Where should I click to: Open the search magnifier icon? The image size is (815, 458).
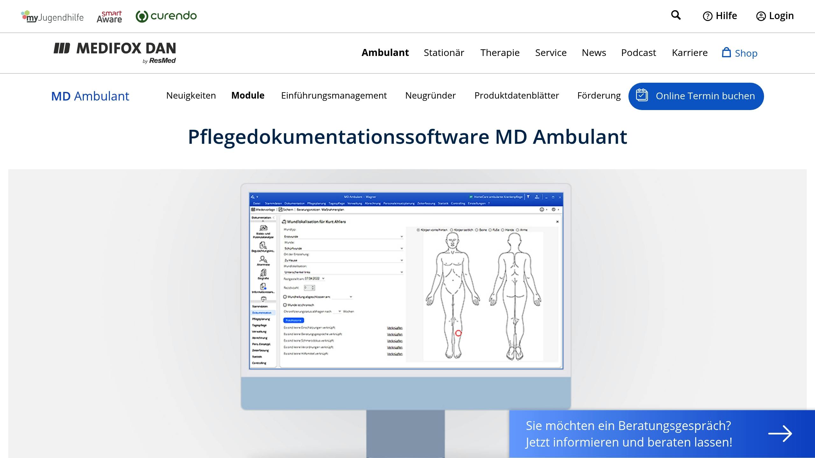pyautogui.click(x=676, y=15)
